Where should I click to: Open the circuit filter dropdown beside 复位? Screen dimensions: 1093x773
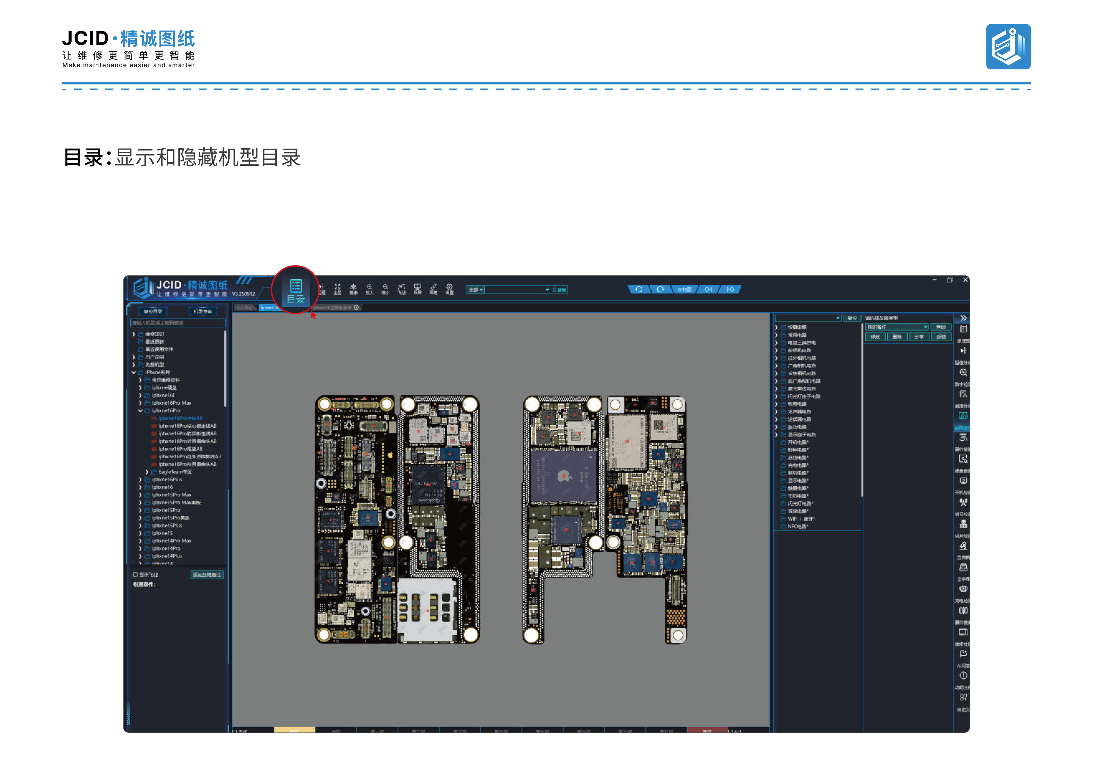click(808, 318)
